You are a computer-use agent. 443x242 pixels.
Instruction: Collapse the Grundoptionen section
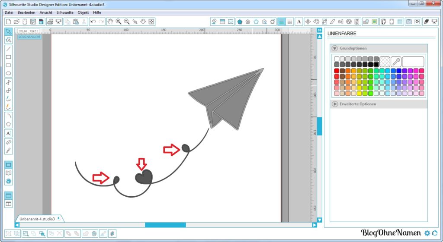point(335,48)
